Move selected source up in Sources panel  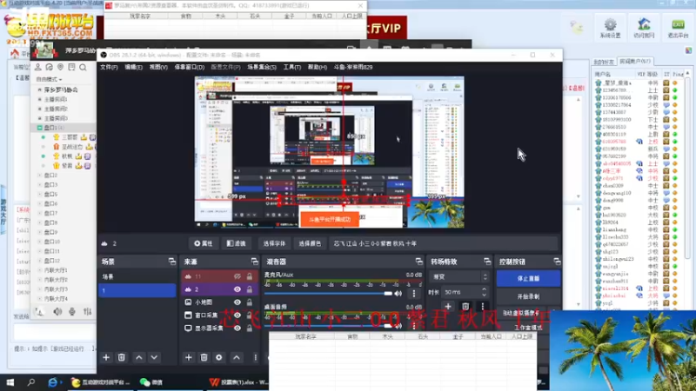tap(237, 357)
